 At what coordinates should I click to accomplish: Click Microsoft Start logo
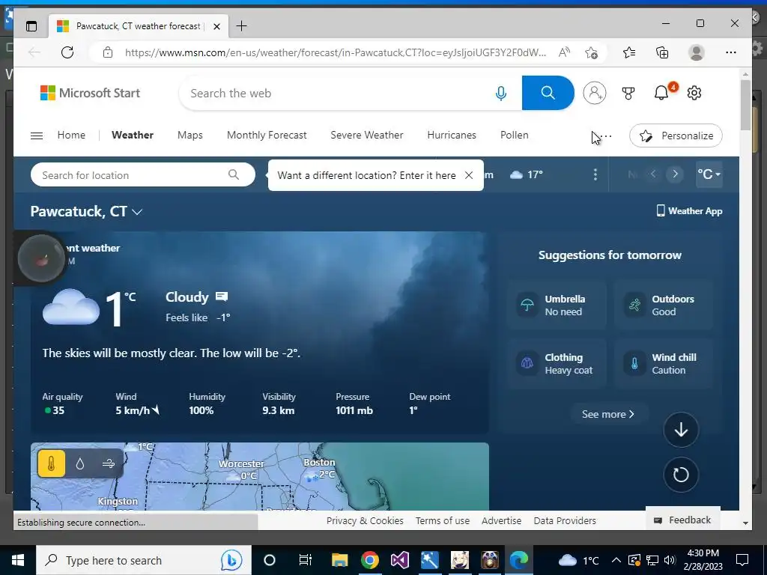[x=90, y=93]
